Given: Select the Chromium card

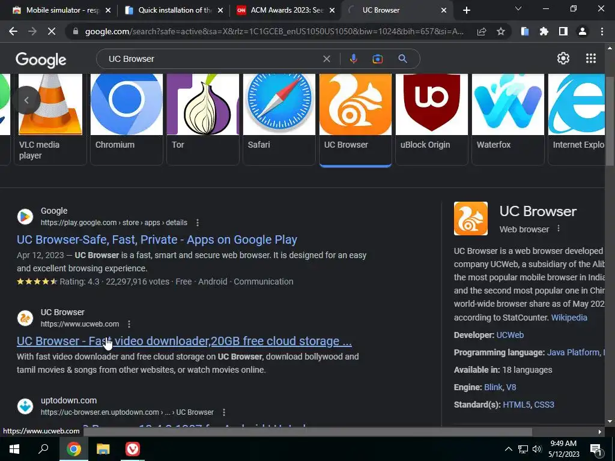Looking at the screenshot, I should coord(126,119).
